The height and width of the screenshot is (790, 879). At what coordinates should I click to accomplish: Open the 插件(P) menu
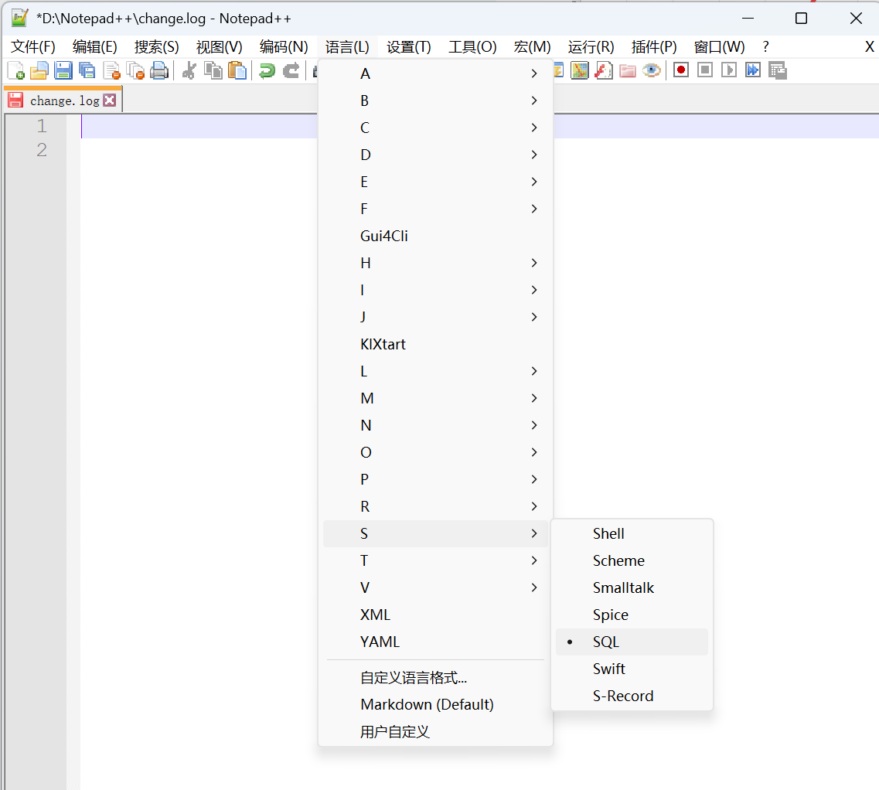click(654, 46)
